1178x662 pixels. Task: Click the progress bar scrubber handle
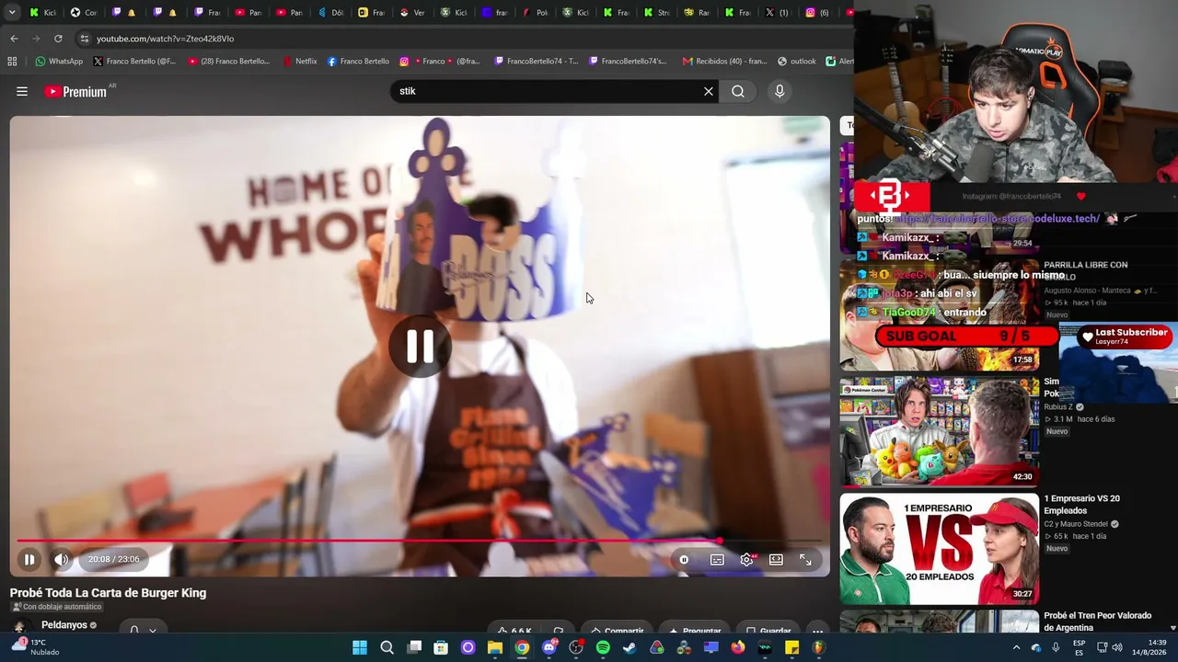719,541
